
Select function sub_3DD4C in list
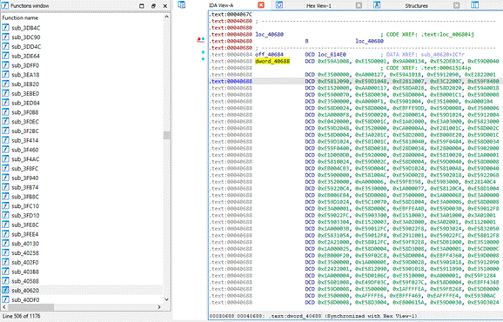pyautogui.click(x=26, y=46)
